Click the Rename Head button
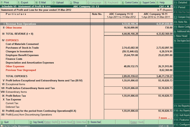The image size is (190, 127). pyautogui.click(x=94, y=122)
